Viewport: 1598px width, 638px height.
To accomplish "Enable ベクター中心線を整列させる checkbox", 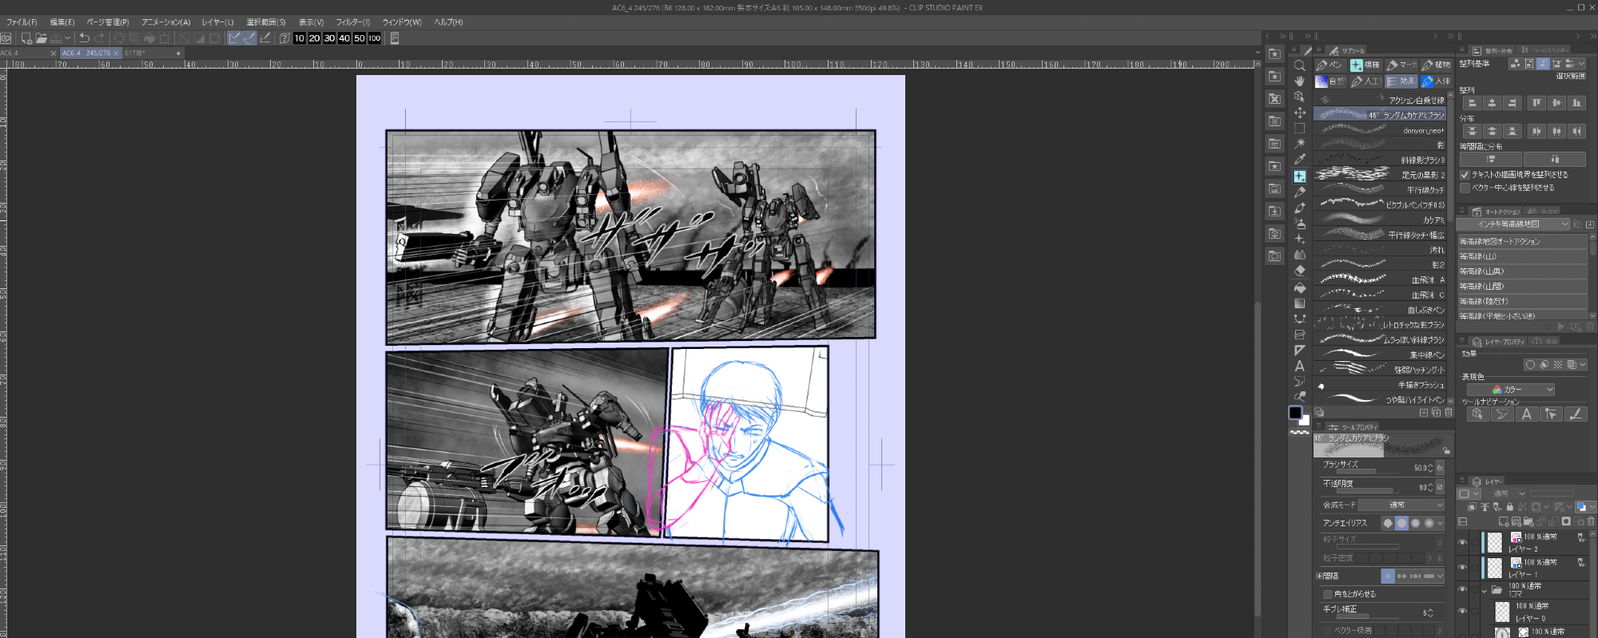I will pos(1465,188).
